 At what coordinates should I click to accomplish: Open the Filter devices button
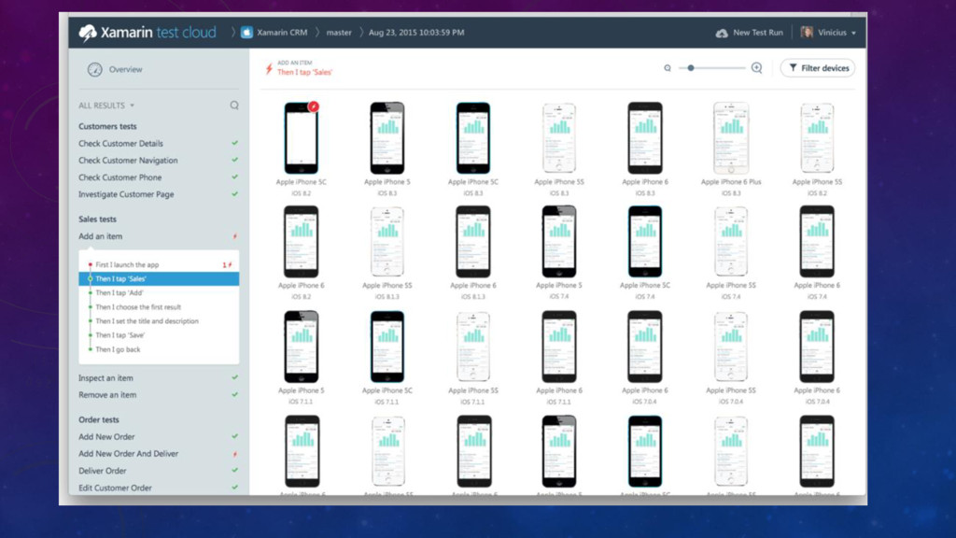click(818, 68)
